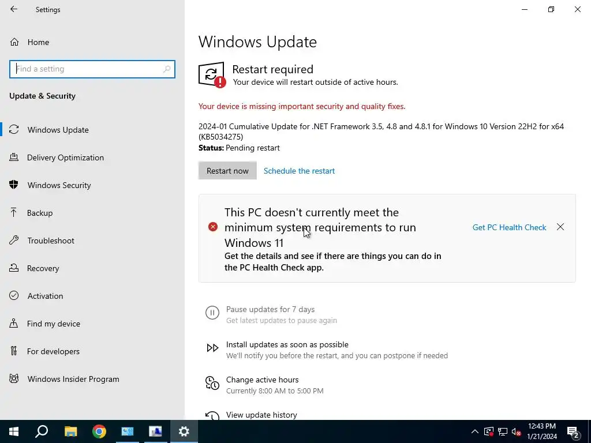The height and width of the screenshot is (443, 591).
Task: Click the active hours clock icon
Action: pos(212,383)
